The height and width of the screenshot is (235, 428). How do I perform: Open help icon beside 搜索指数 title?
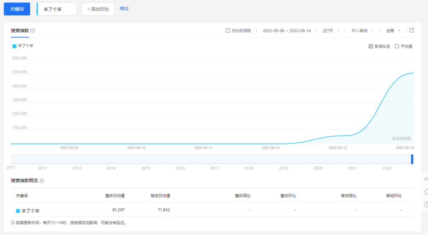click(x=33, y=31)
